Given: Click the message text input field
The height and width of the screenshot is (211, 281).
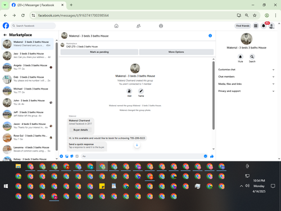Looking at the screenshot, I should click(142, 156).
